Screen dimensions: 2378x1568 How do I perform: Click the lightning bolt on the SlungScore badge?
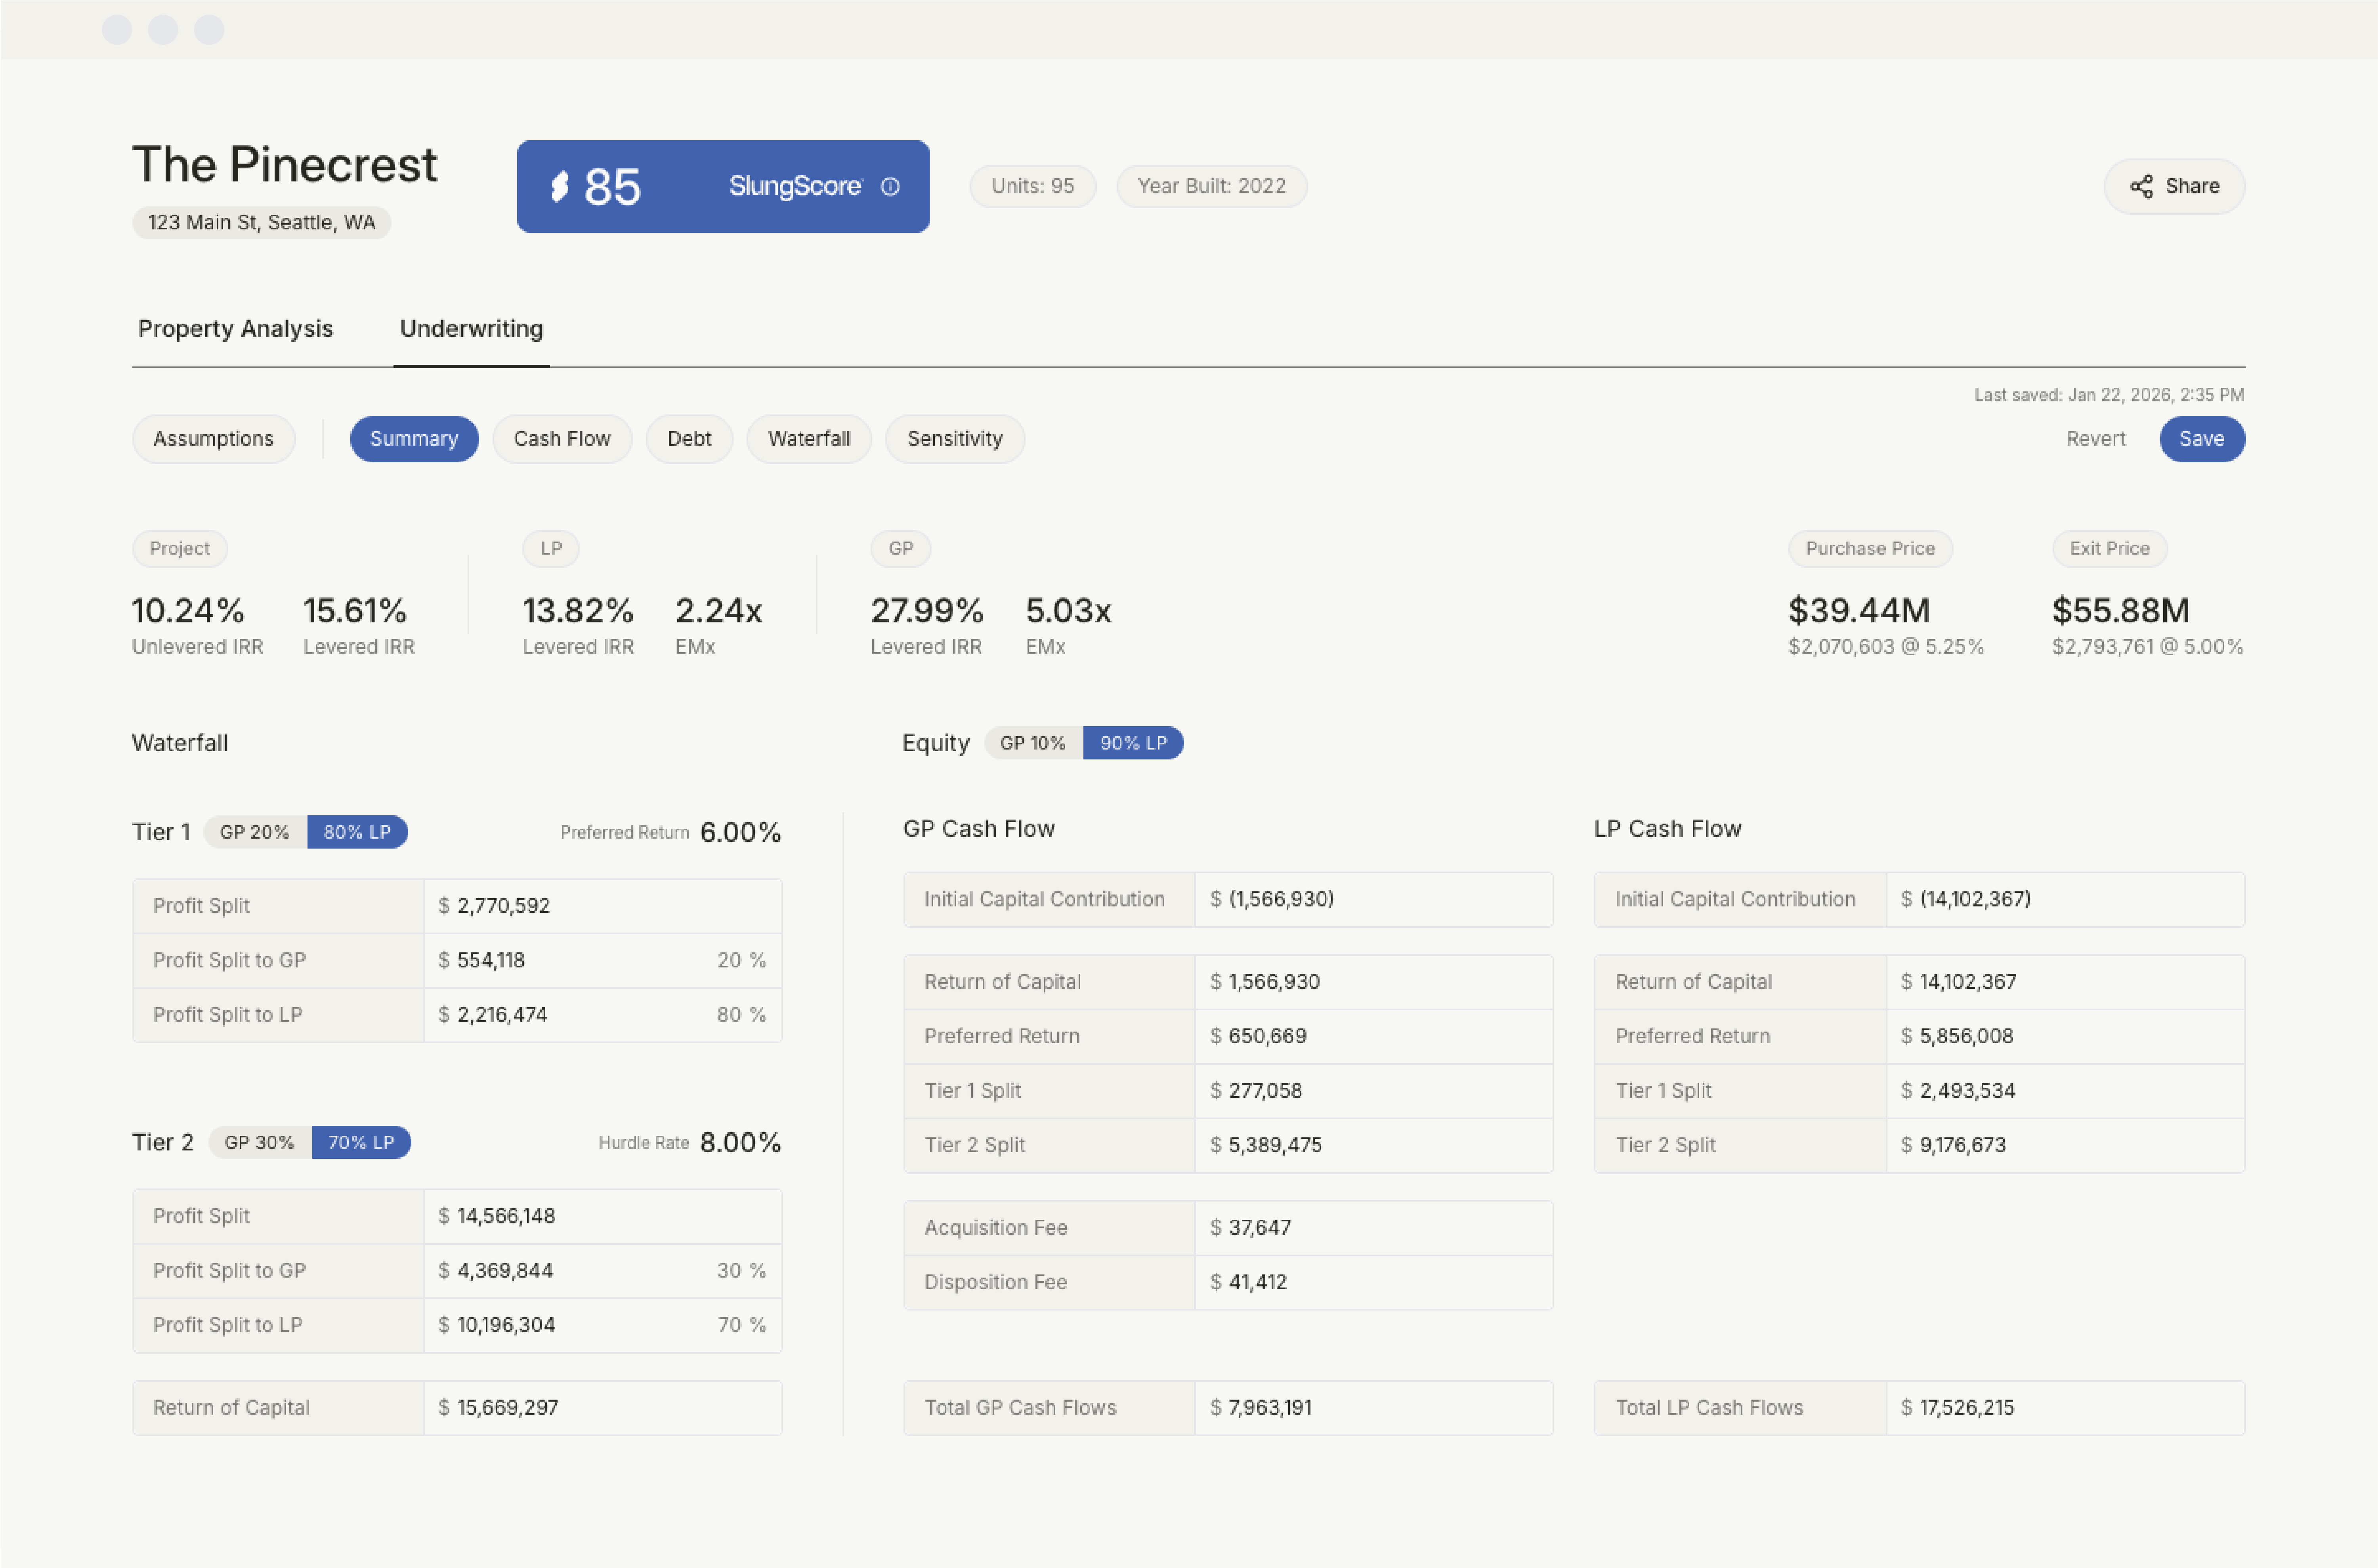coord(560,186)
